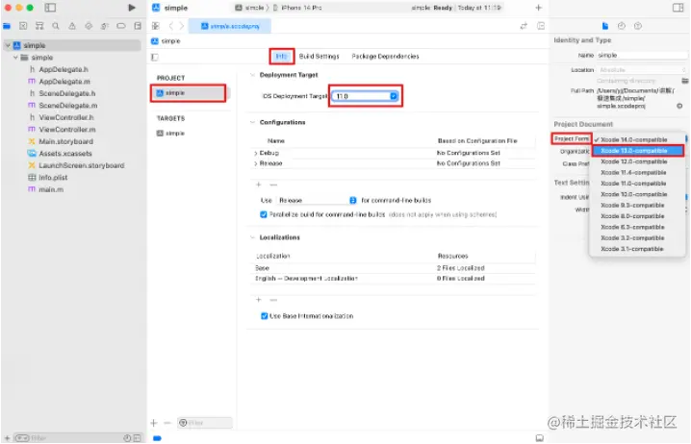Expand the Debug configuration row
691x444 pixels.
coord(256,153)
